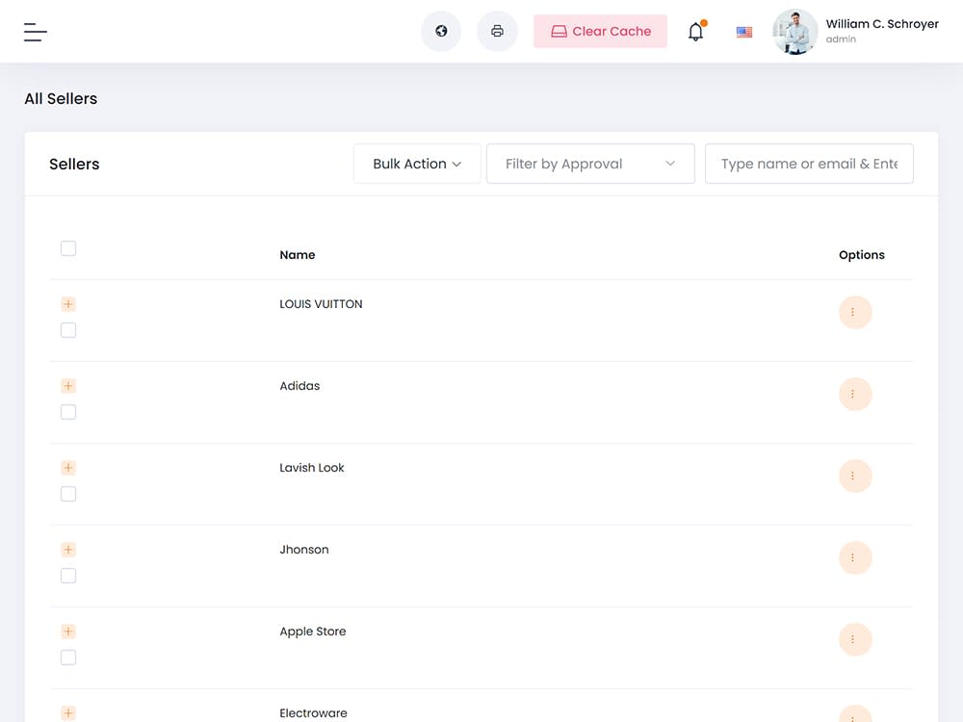Click the William C. Schroyer username text
The width and height of the screenshot is (963, 722).
coord(882,24)
